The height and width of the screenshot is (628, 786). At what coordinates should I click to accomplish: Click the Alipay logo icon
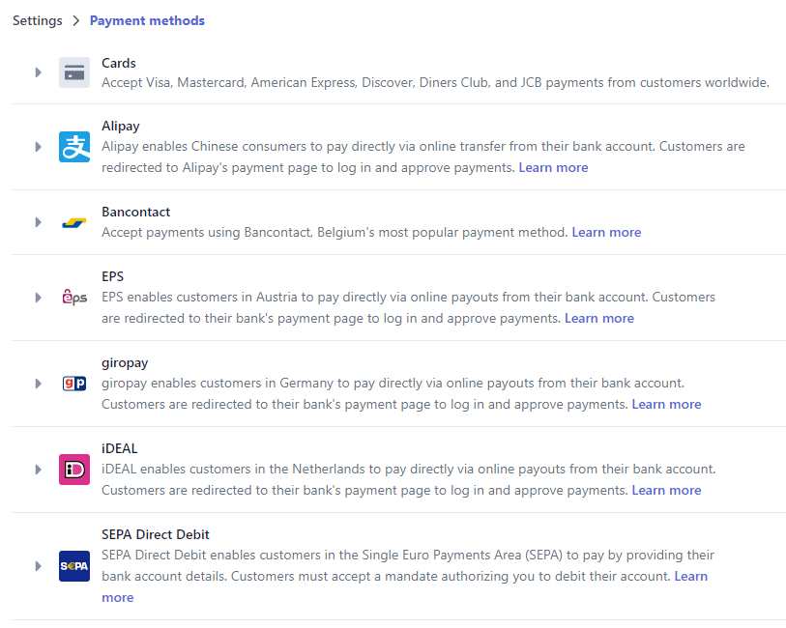tap(74, 147)
